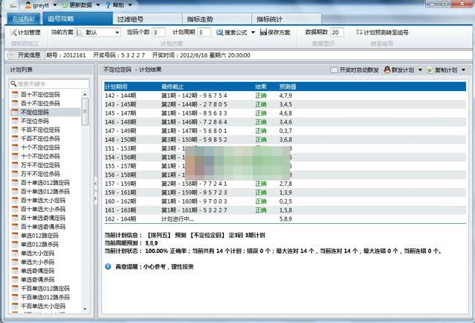Click 计划预测转至组号 transfer icon
This screenshot has height=323, width=475.
(359, 33)
